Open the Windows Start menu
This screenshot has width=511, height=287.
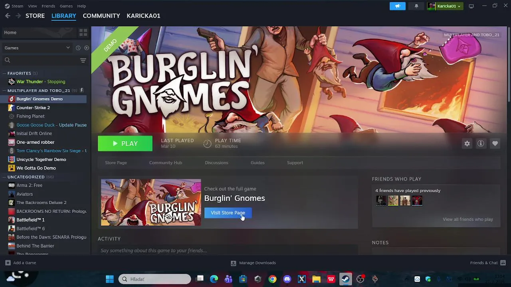point(109,279)
